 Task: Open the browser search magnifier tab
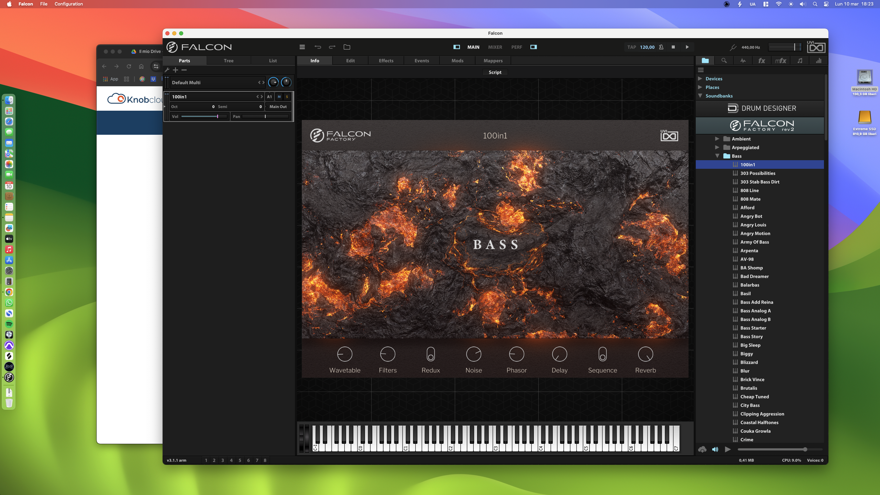tap(724, 60)
